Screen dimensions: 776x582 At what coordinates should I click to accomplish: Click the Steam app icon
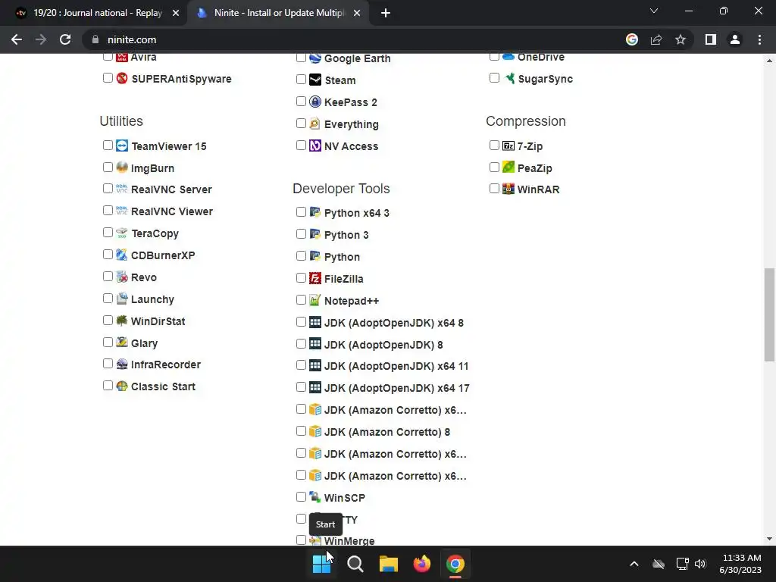coord(315,80)
